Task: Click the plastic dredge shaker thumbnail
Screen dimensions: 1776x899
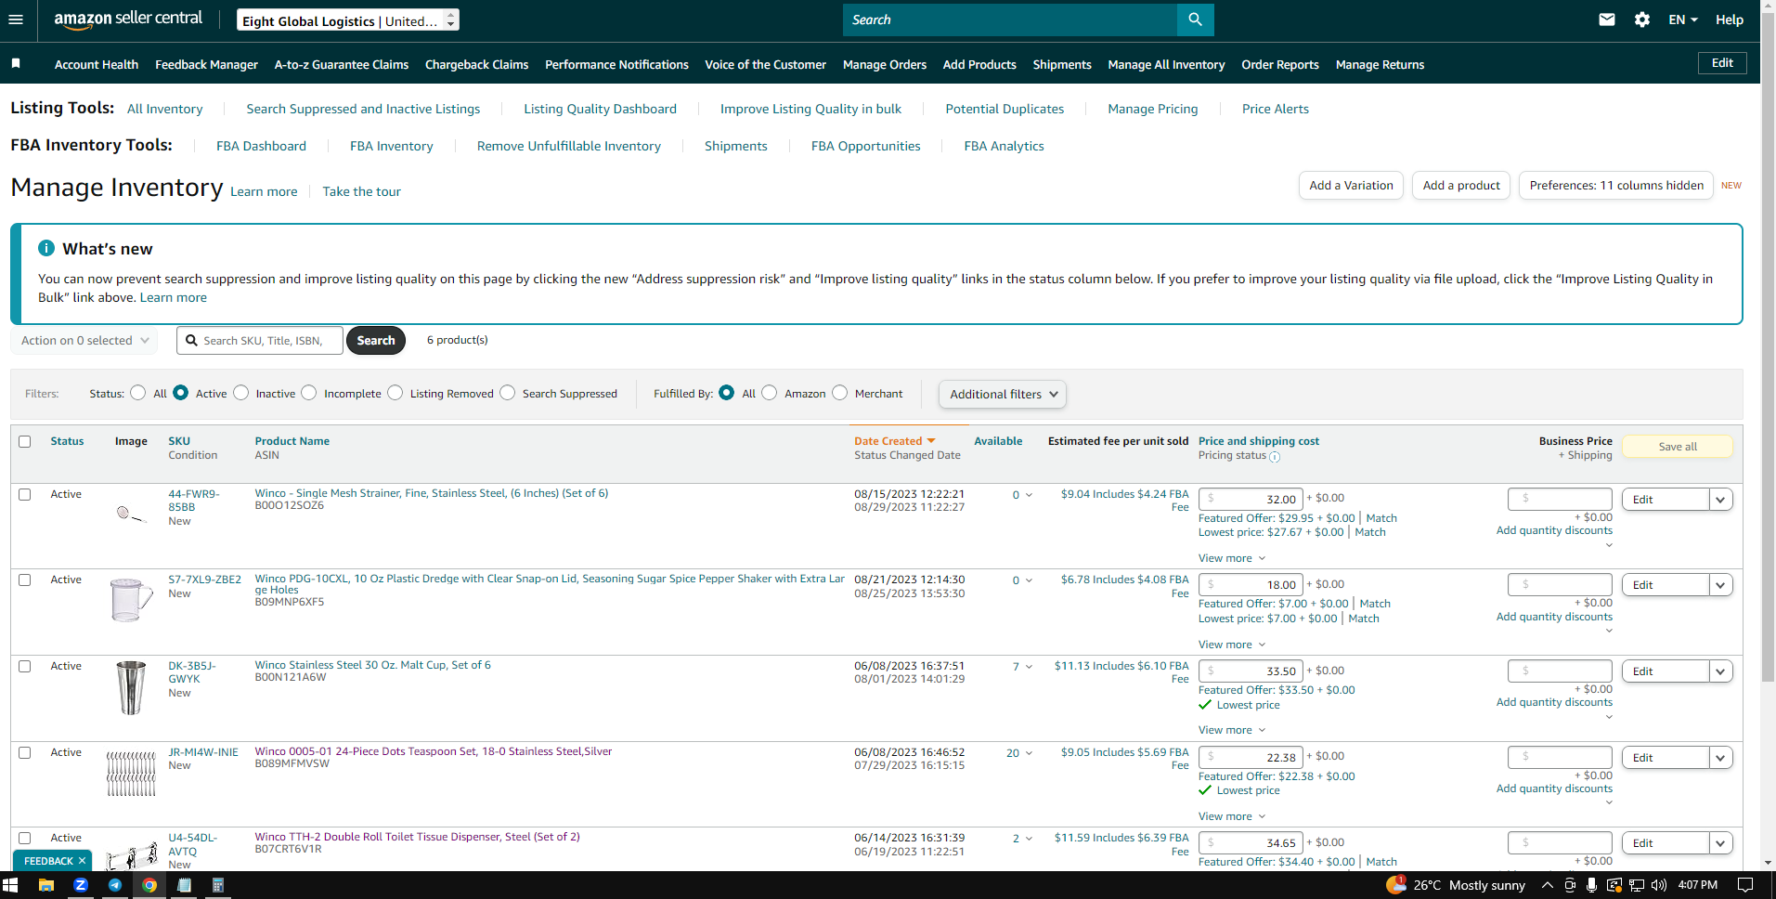Action: pos(131,599)
